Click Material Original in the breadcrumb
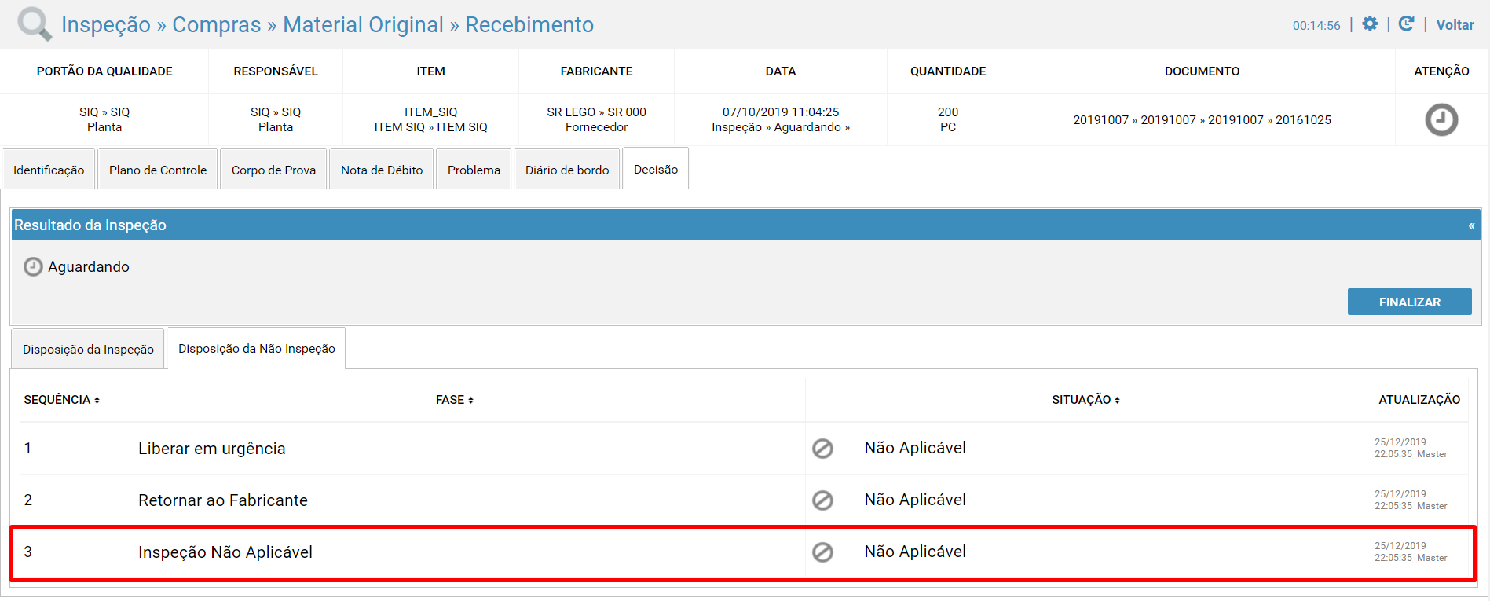Image resolution: width=1490 pixels, height=601 pixels. (363, 24)
